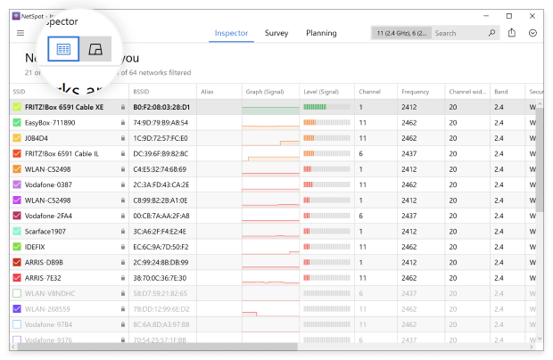Click lock icon on FRITZ!Box 6591 Cable XE row
Image resolution: width=553 pixels, height=360 pixels.
(x=123, y=107)
